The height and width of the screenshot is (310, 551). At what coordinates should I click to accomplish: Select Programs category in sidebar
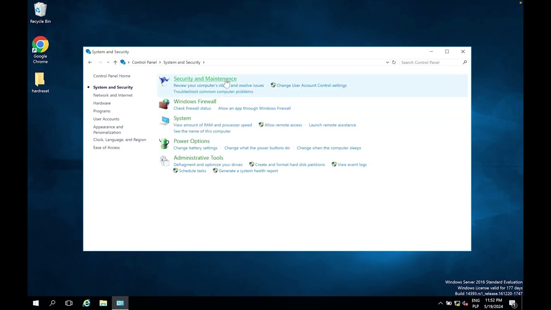point(102,111)
